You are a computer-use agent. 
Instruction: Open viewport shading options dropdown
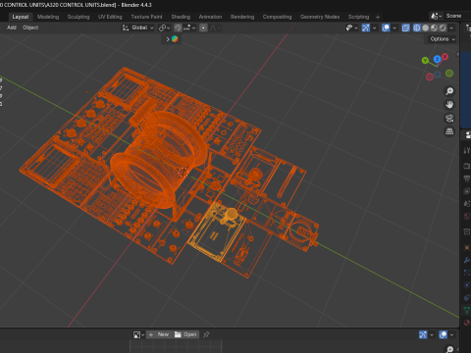pos(451,27)
